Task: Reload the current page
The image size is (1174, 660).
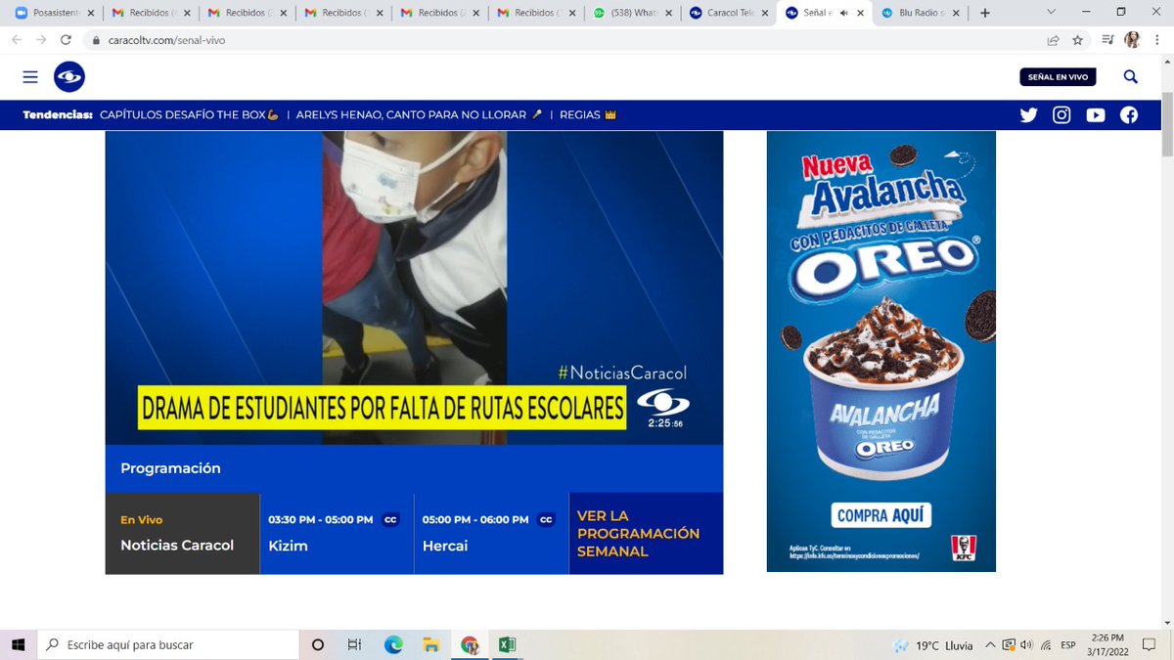Action: coord(66,40)
